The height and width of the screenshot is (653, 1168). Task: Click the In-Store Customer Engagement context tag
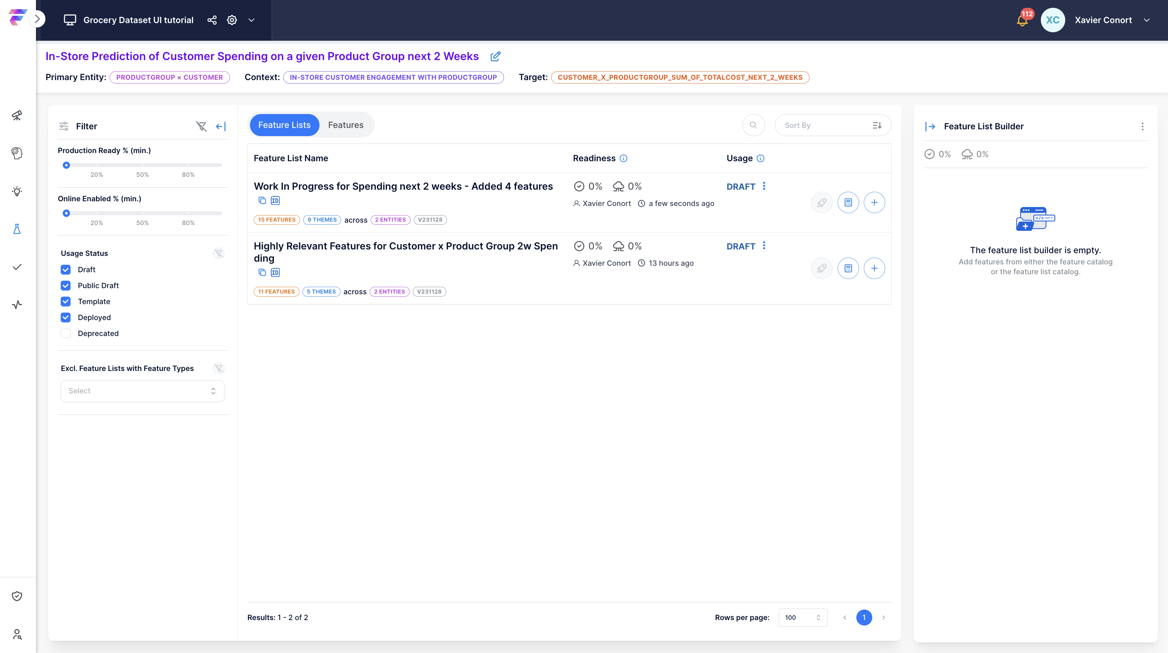(x=393, y=77)
